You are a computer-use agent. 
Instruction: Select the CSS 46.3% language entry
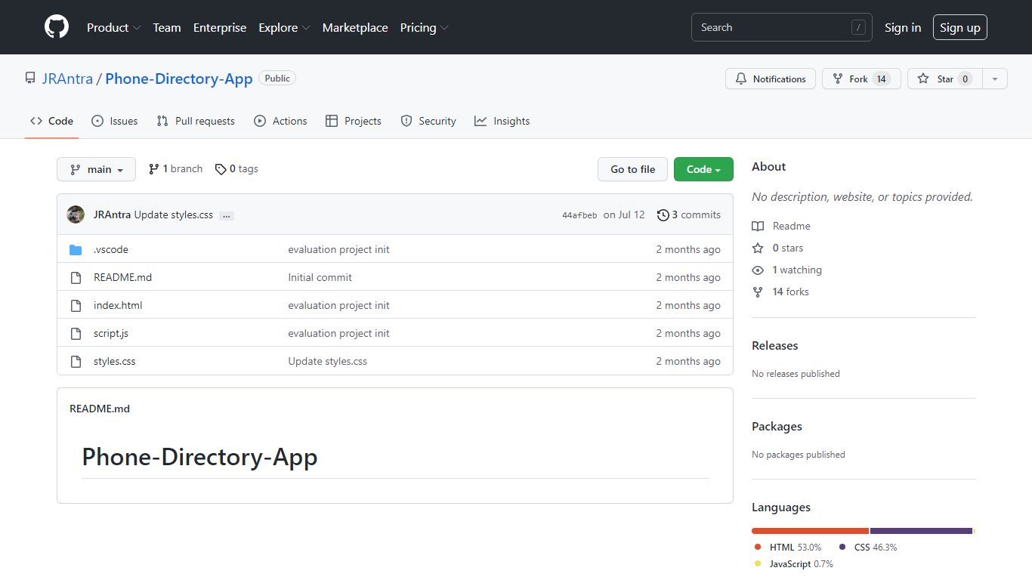(868, 547)
